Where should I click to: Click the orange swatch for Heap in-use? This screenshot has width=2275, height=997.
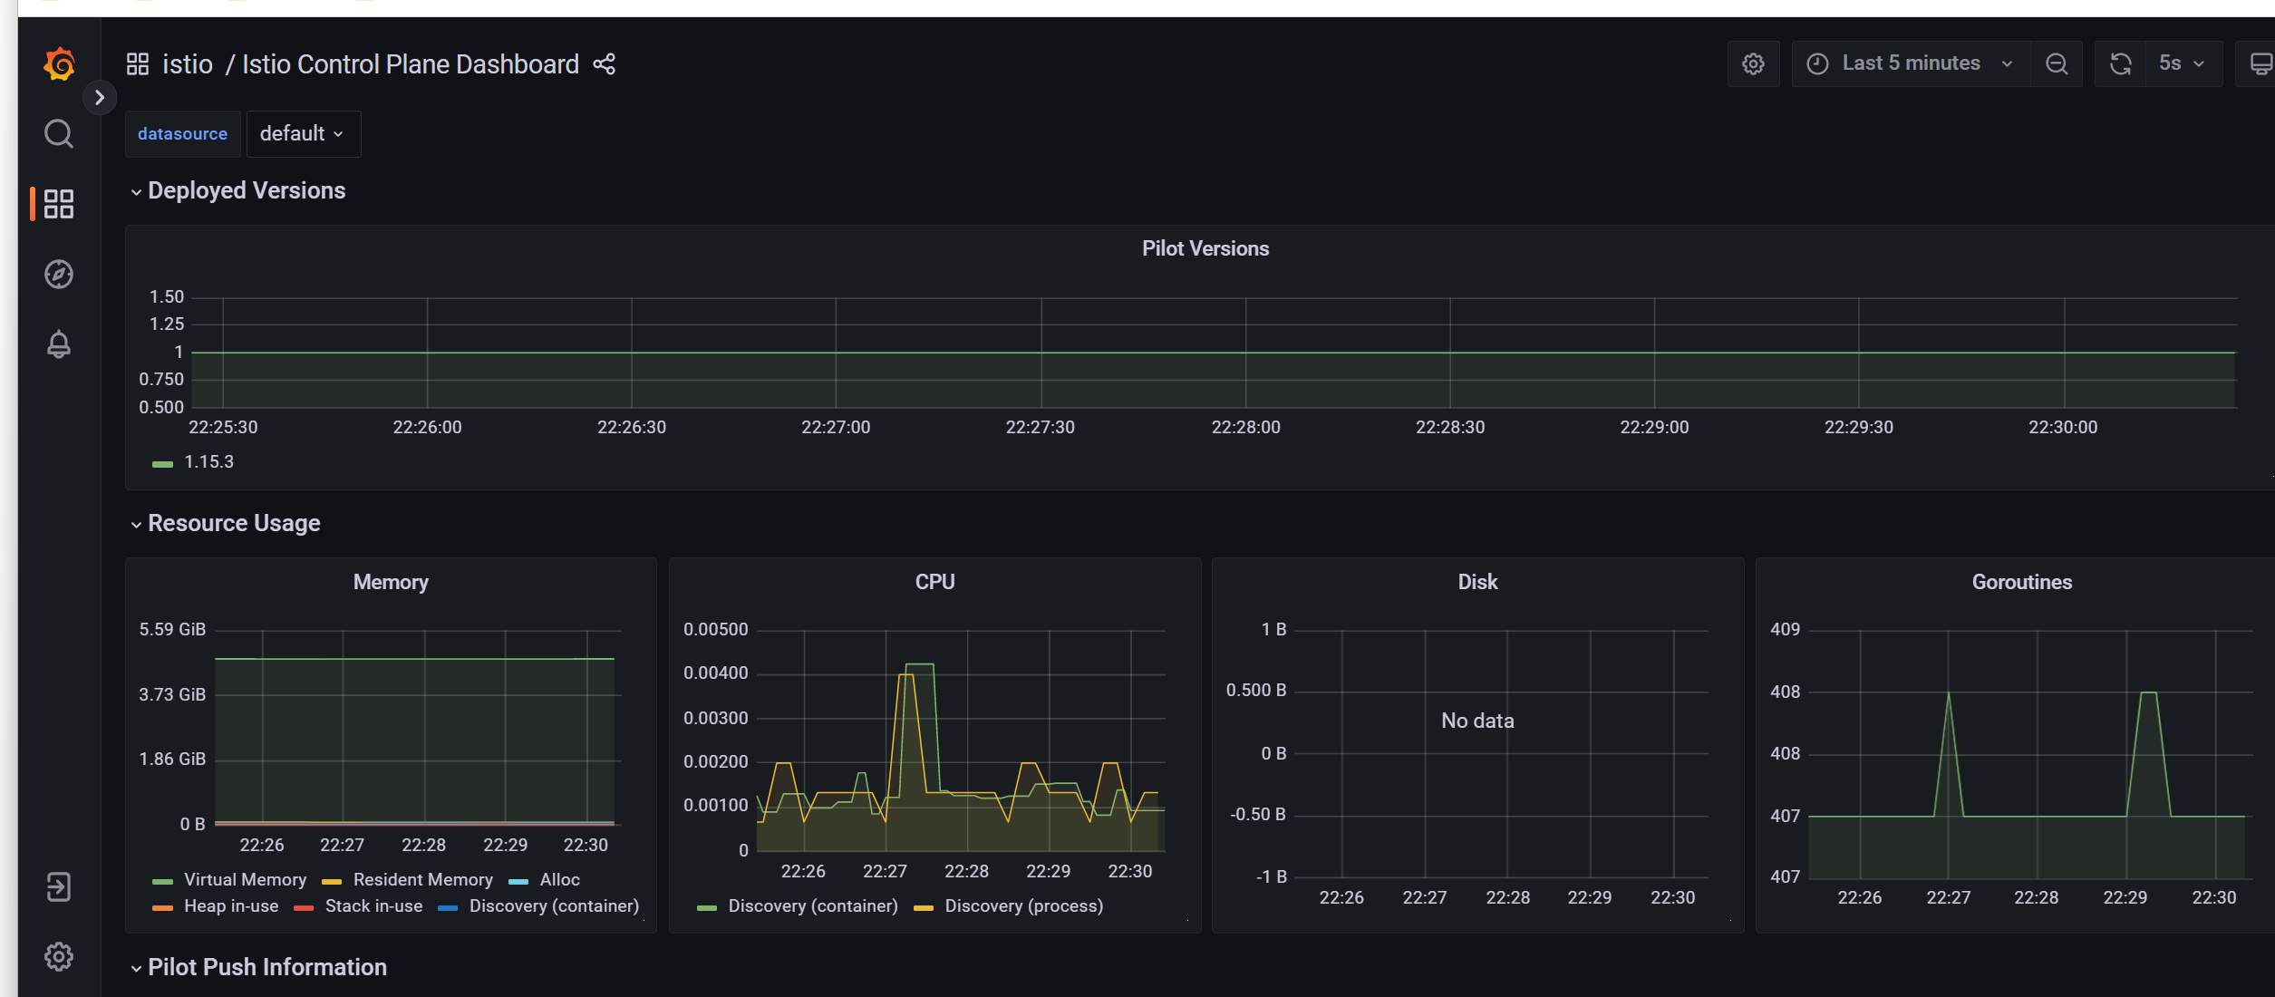(163, 907)
